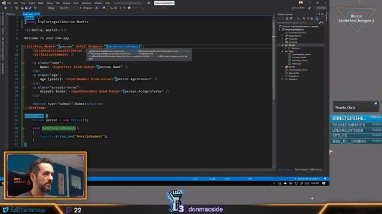
Task: Click the Twitch viewer count icon
Action: (x=69, y=210)
